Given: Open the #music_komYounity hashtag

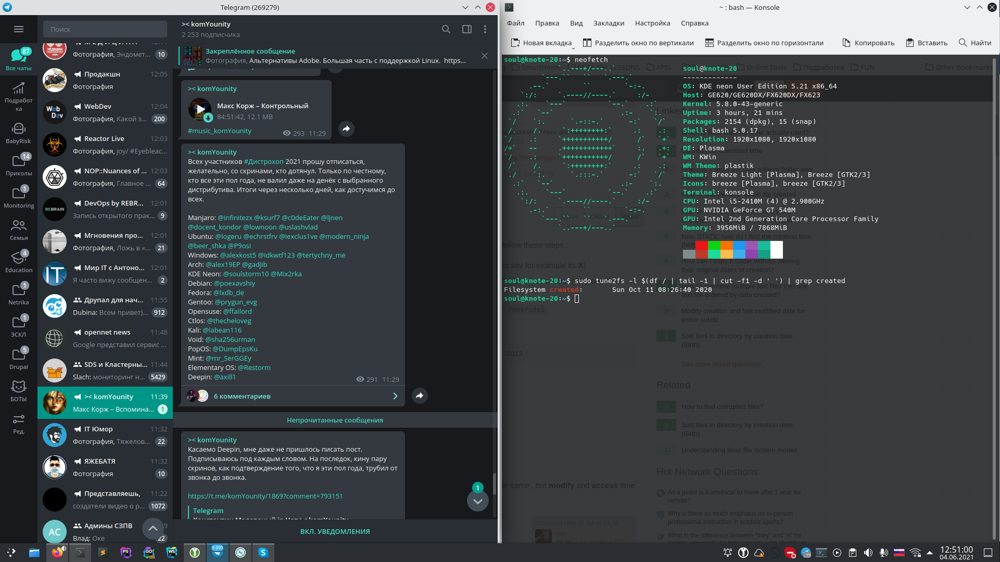Looking at the screenshot, I should (220, 131).
